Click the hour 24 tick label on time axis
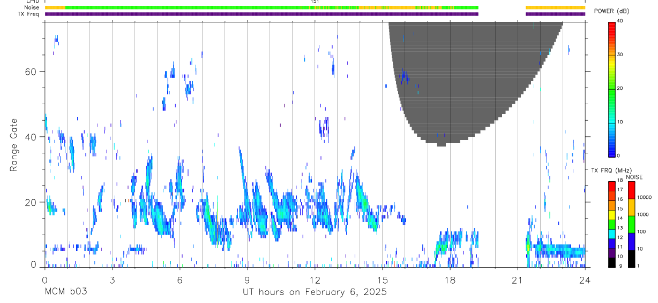The width and height of the screenshot is (658, 303). click(585, 279)
